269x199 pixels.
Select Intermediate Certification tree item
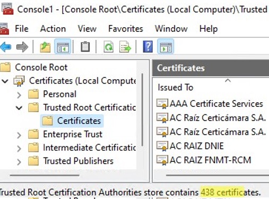click(x=90, y=147)
